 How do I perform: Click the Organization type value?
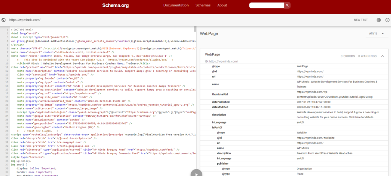[x=304, y=169]
